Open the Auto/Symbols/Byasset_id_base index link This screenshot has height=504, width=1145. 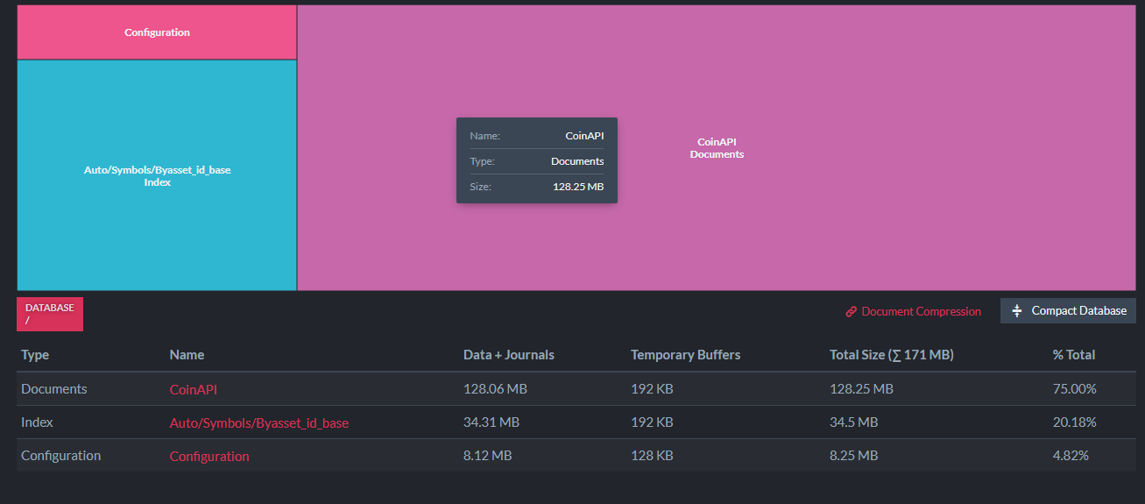(259, 422)
